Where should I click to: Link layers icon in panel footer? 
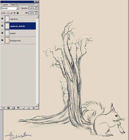click(3, 108)
